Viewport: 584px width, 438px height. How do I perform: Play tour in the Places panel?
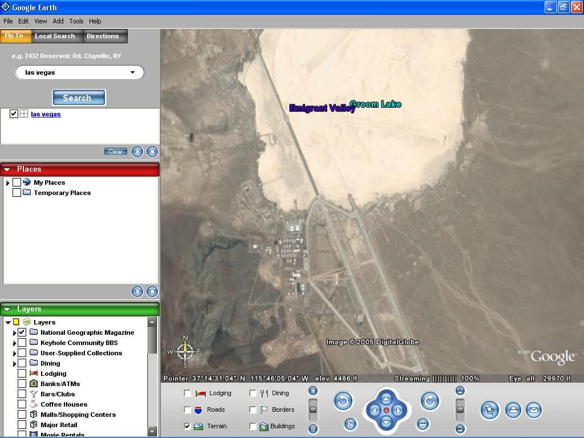(137, 291)
